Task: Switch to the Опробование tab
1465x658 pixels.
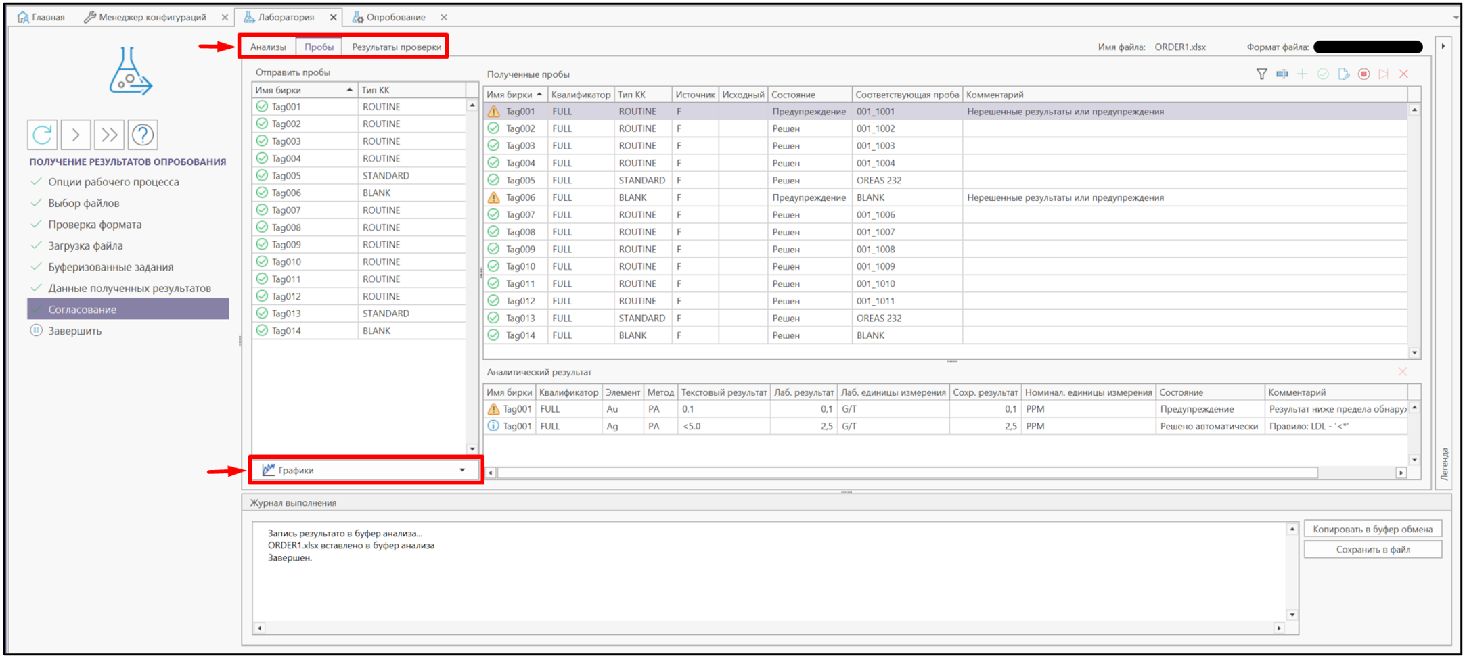Action: tap(396, 17)
